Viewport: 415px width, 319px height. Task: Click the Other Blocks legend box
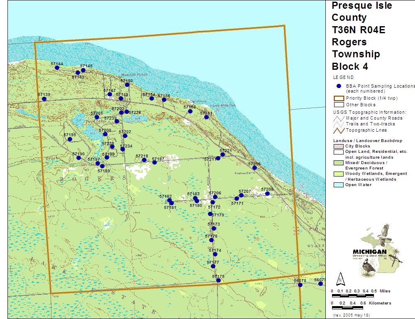[338, 105]
